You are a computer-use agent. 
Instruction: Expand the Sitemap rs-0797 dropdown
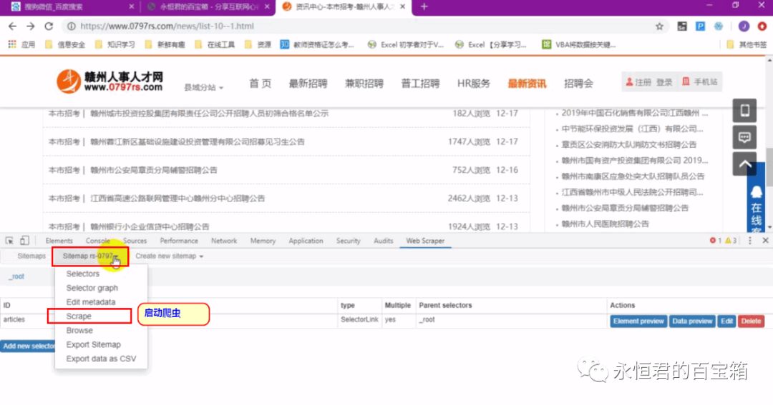[x=90, y=256]
